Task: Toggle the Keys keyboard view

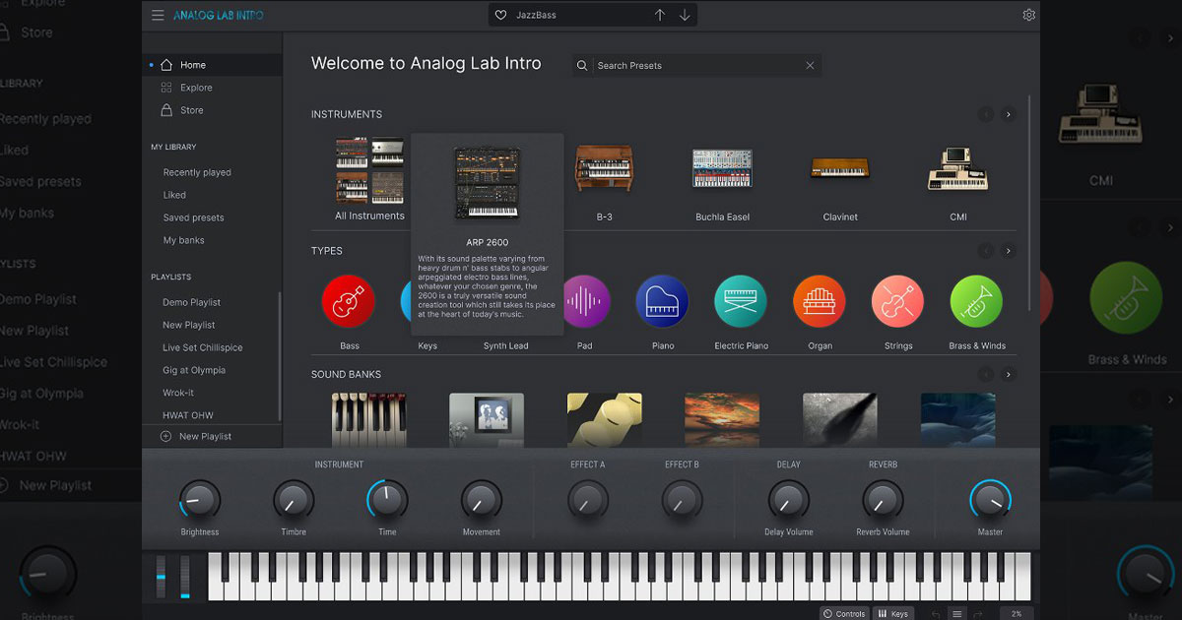Action: (x=892, y=613)
